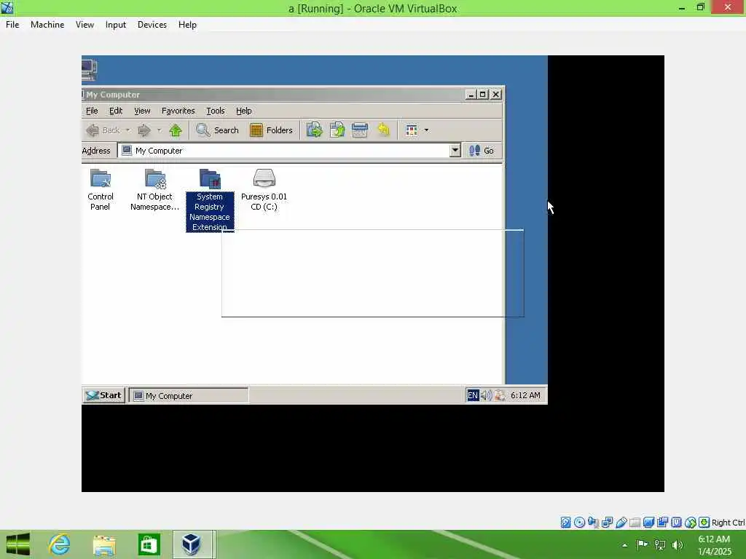Click the Forward arrow button
The image size is (746, 559).
point(144,130)
